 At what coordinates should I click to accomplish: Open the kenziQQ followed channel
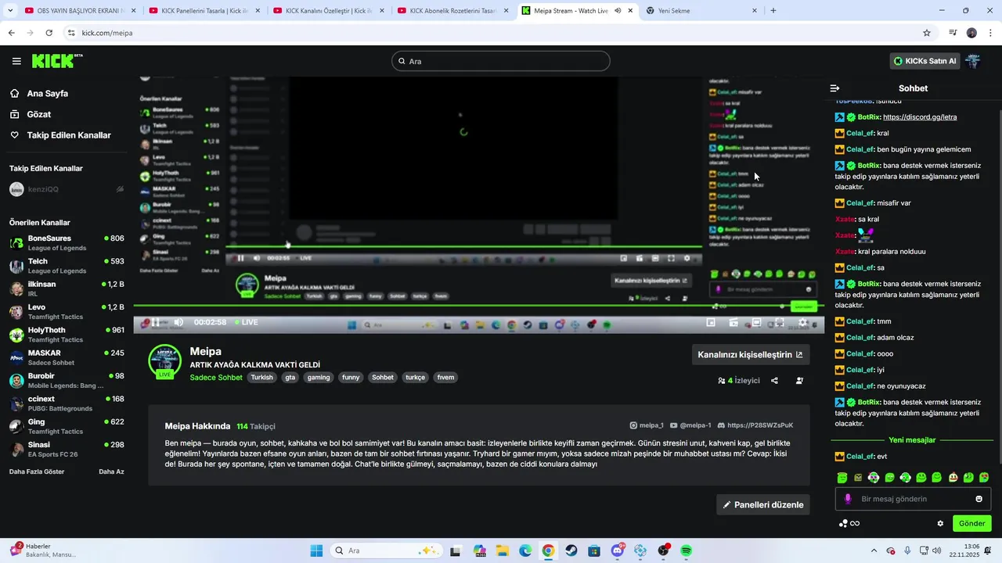pyautogui.click(x=67, y=189)
